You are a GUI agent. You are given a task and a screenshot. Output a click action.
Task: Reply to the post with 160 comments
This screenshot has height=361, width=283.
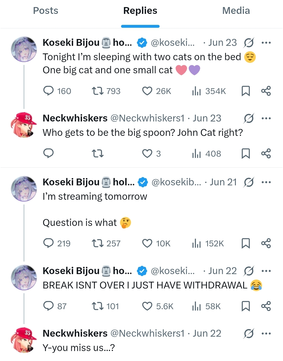tap(48, 91)
